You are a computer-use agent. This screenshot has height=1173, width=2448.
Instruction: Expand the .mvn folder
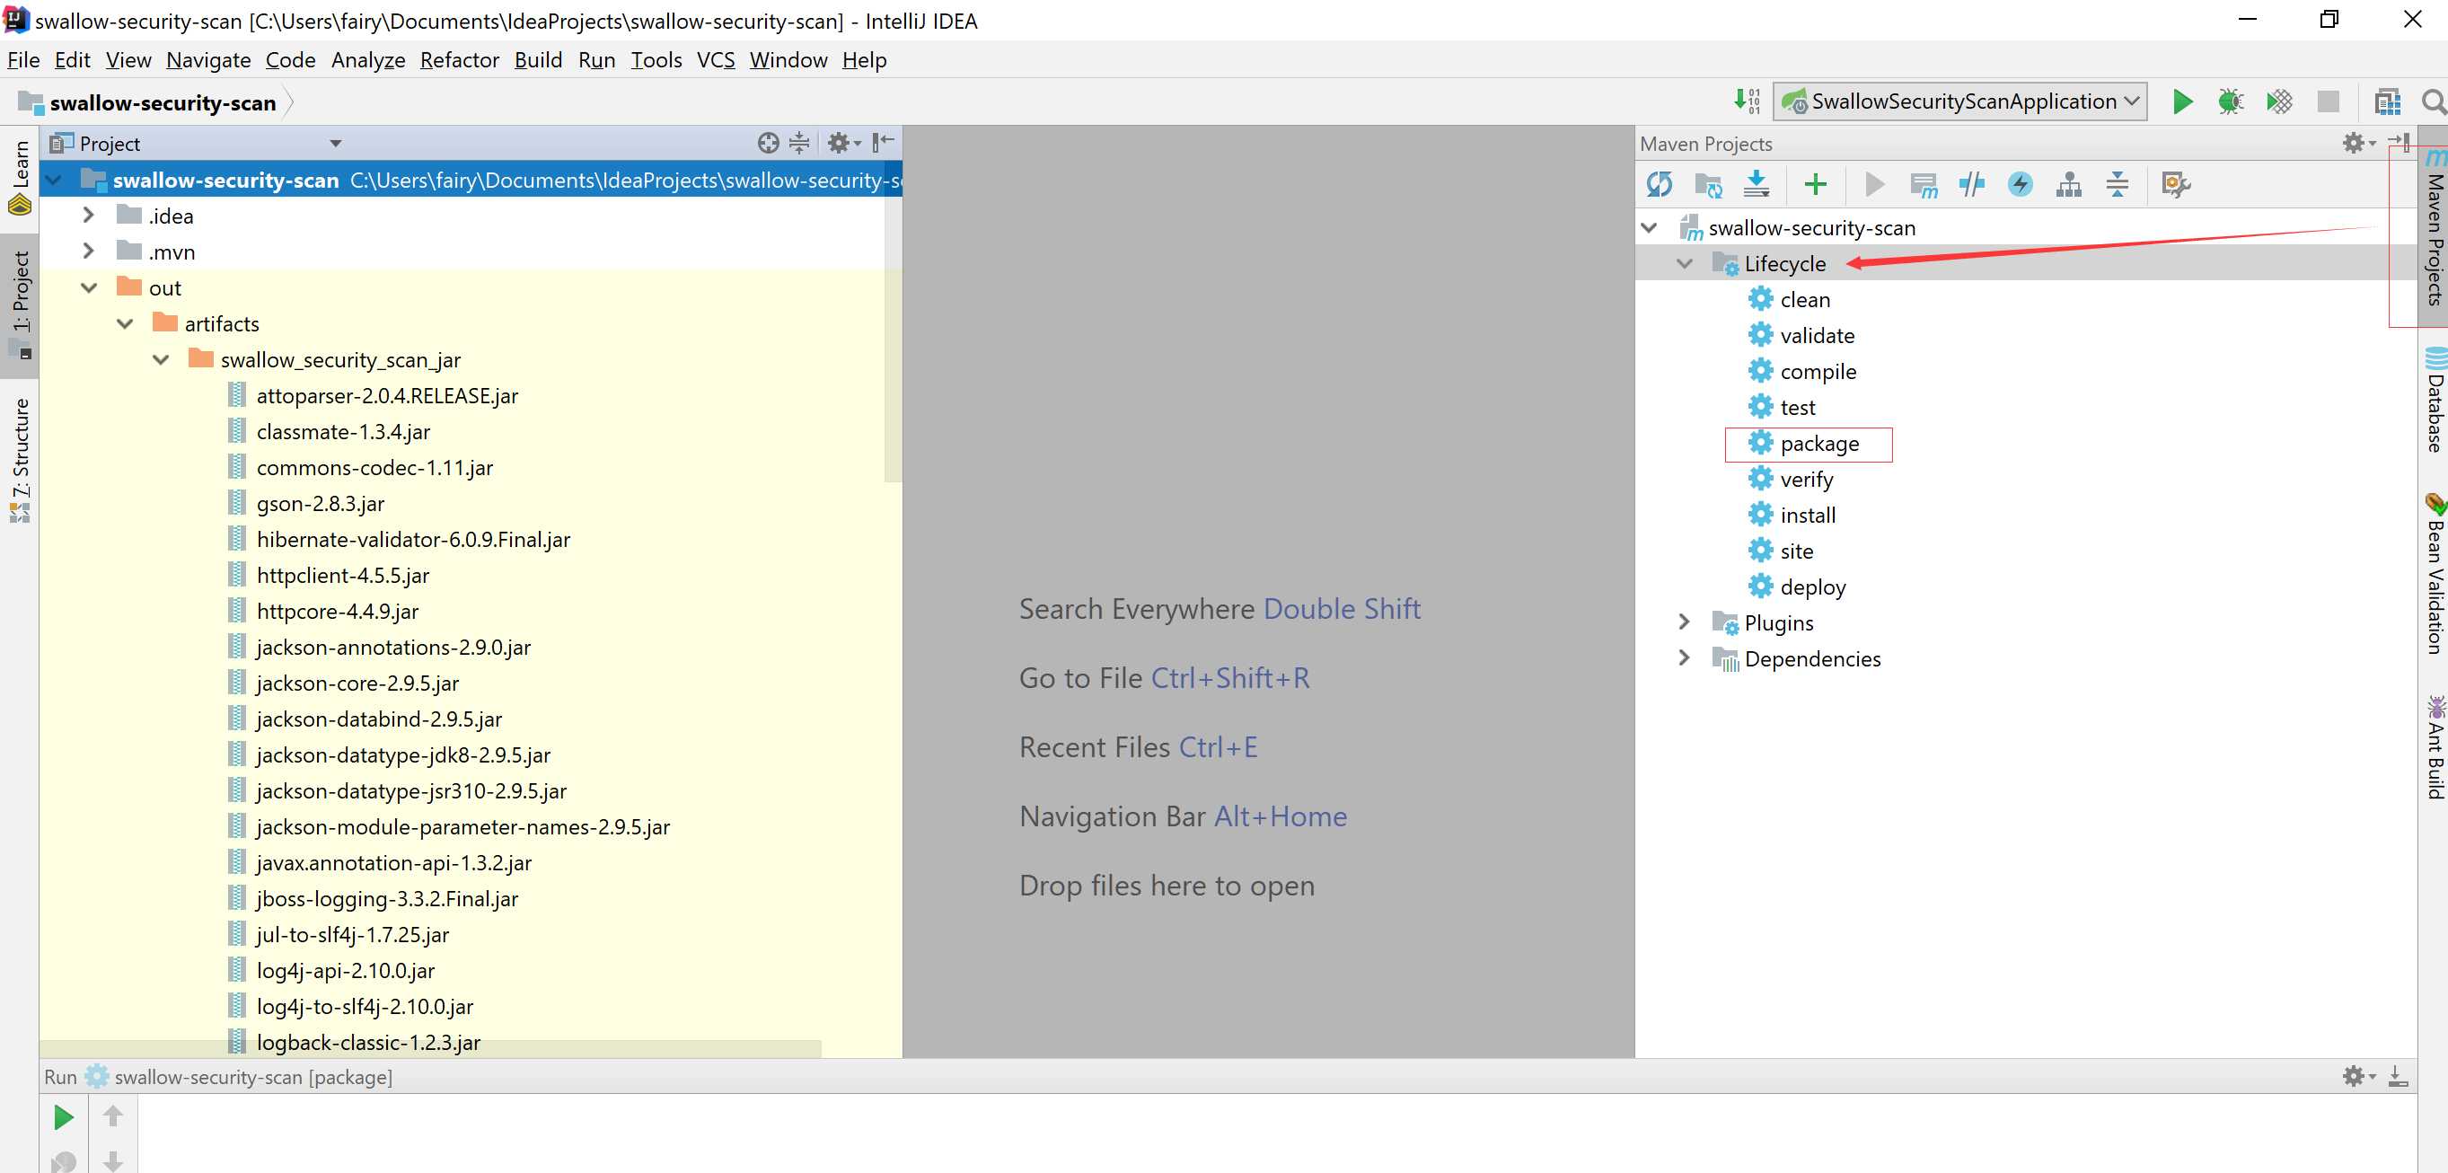click(88, 251)
